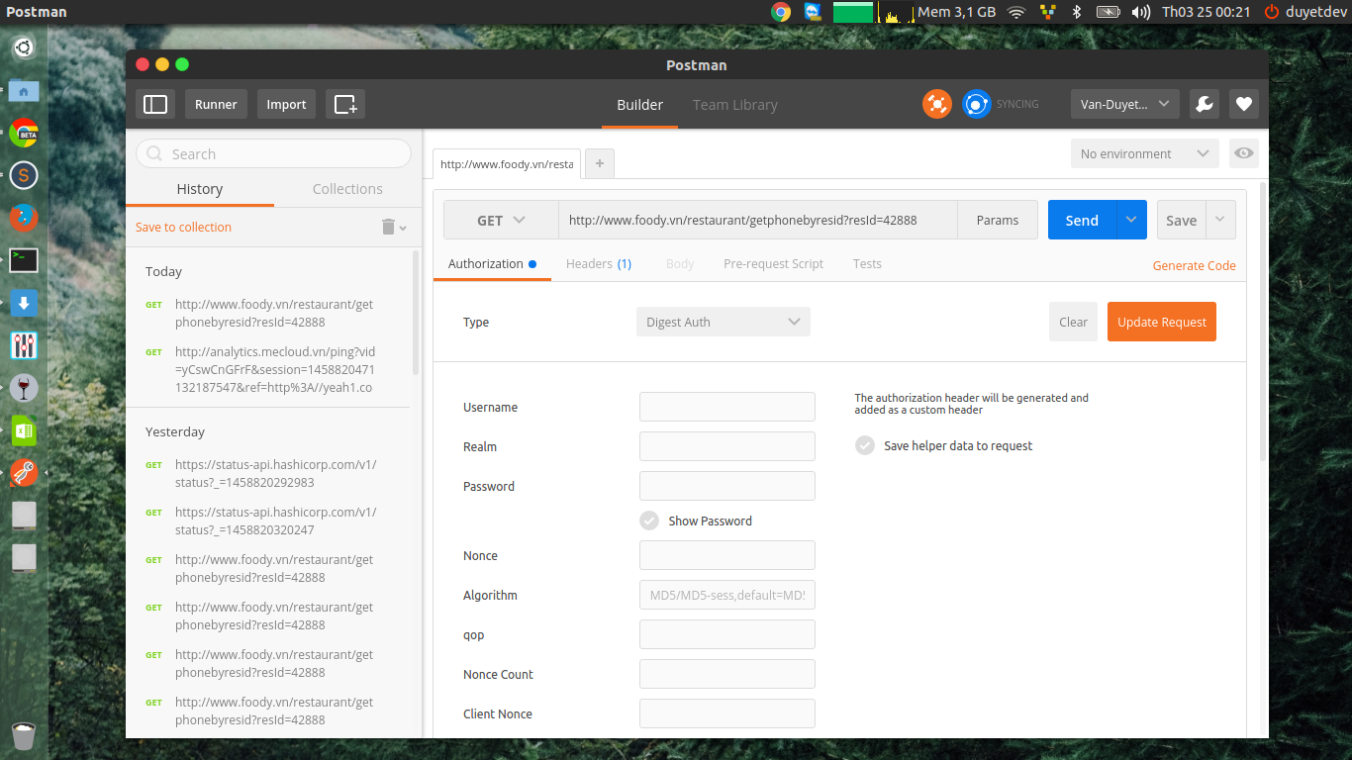
Task: Open new window icon button
Action: tap(345, 104)
